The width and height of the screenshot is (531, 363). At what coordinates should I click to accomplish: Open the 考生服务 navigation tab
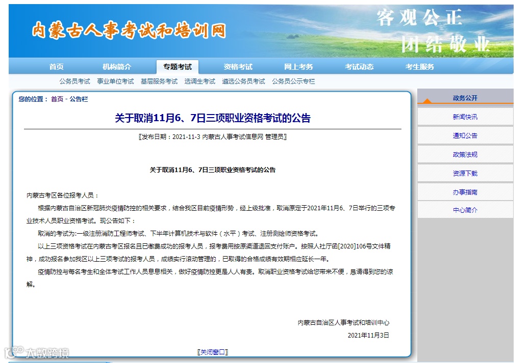420,67
